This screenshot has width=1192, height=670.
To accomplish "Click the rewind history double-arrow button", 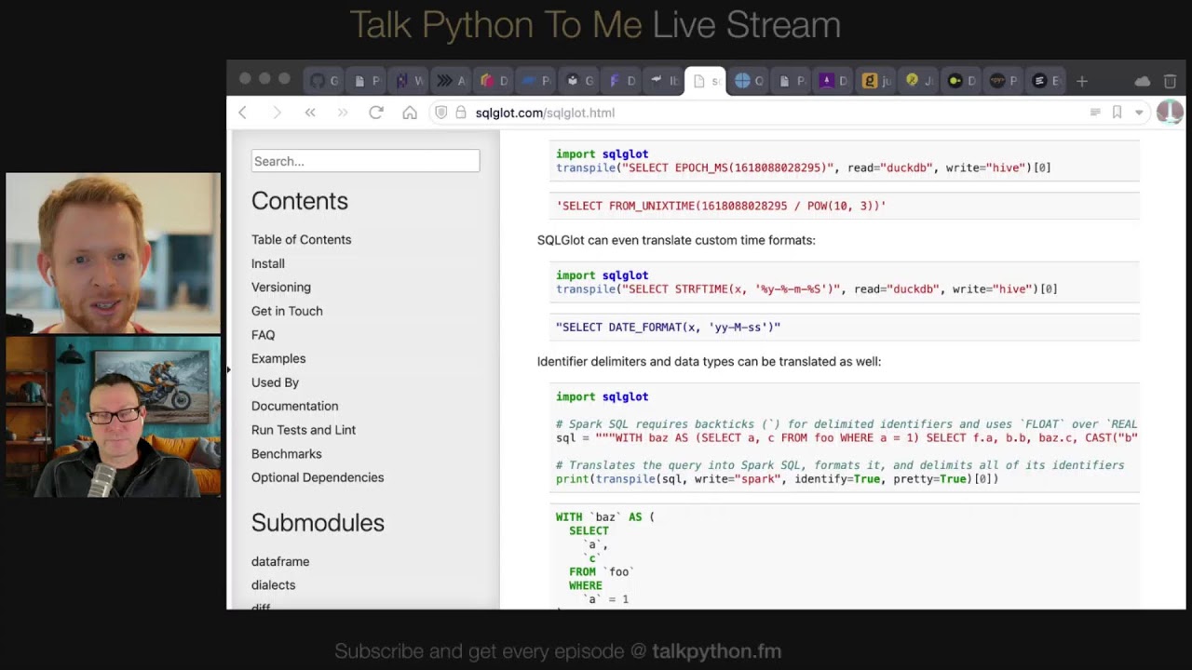I will pyautogui.click(x=310, y=113).
